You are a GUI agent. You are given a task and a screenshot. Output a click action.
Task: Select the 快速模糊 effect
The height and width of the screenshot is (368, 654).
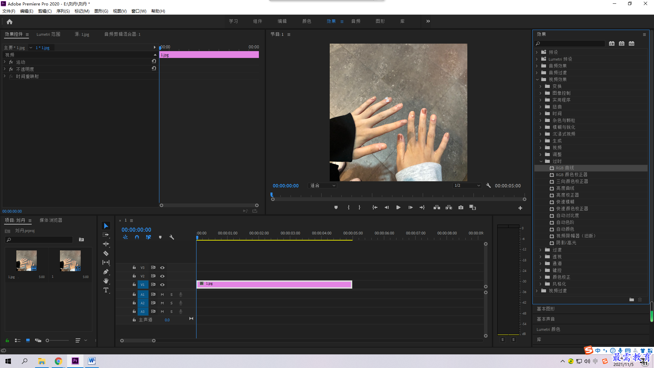pyautogui.click(x=565, y=202)
